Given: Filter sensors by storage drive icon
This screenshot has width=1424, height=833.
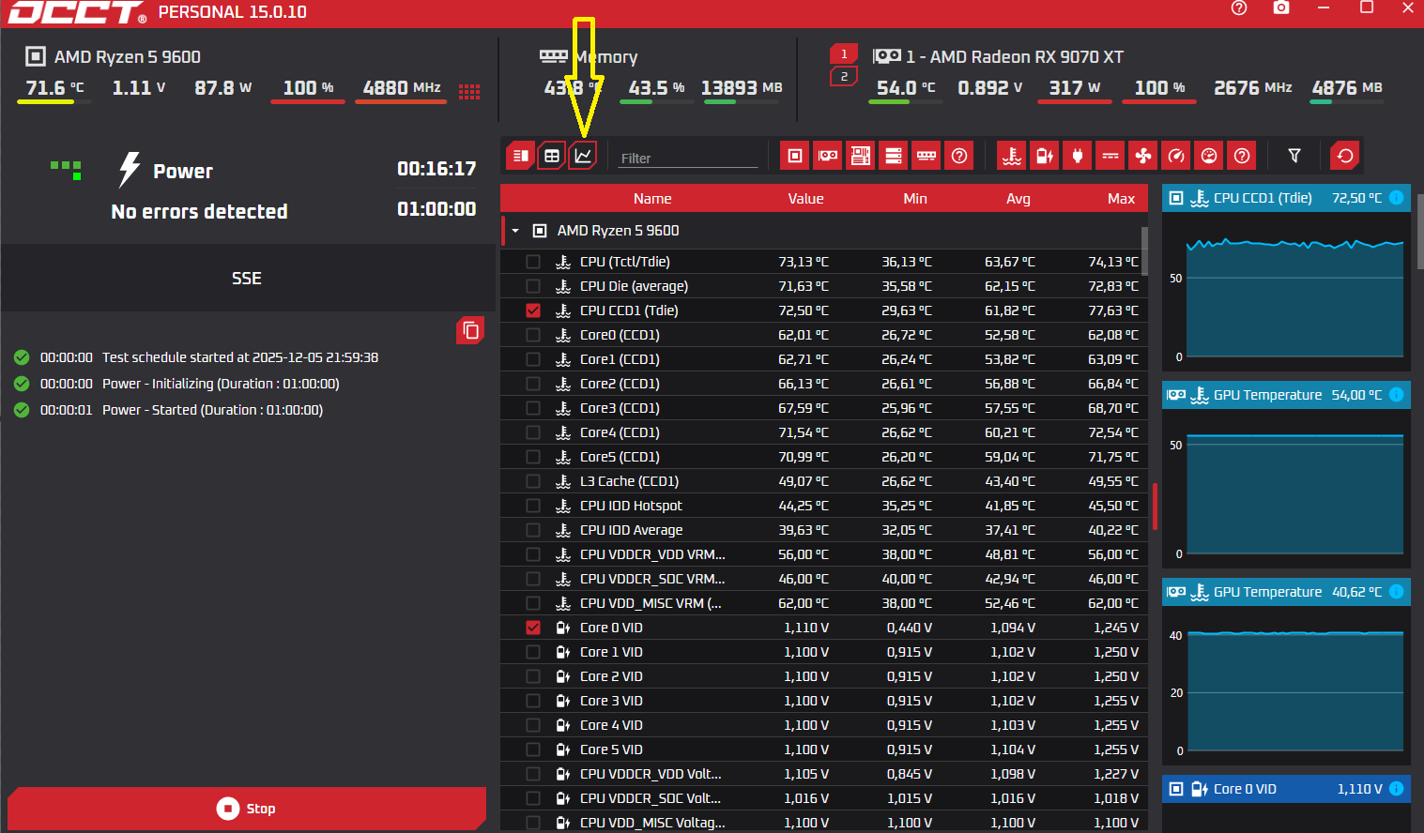Looking at the screenshot, I should (x=894, y=156).
